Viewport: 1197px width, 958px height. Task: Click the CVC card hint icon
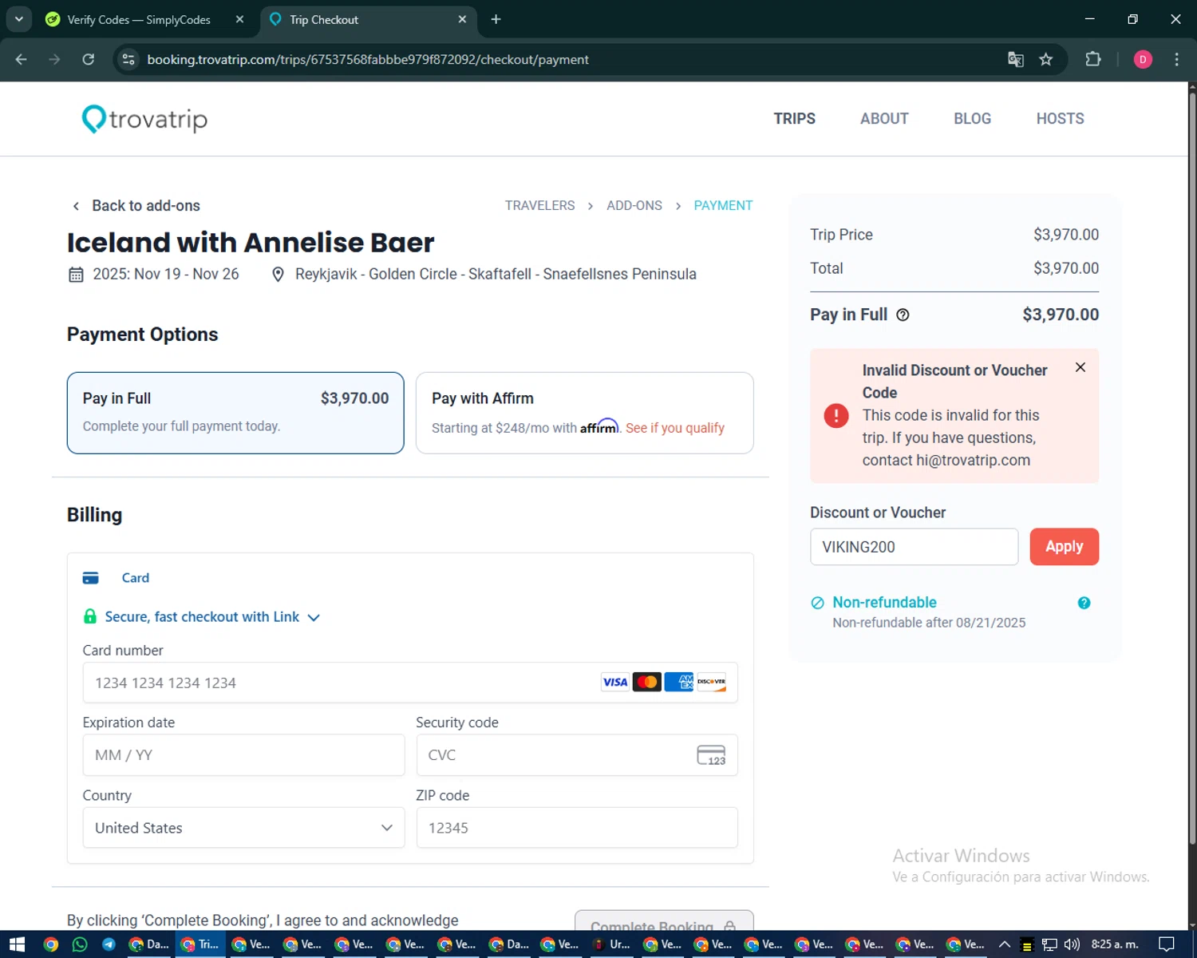(x=711, y=755)
